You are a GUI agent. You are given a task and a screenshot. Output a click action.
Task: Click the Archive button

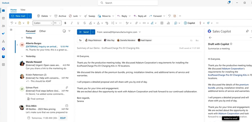tap(60, 16)
